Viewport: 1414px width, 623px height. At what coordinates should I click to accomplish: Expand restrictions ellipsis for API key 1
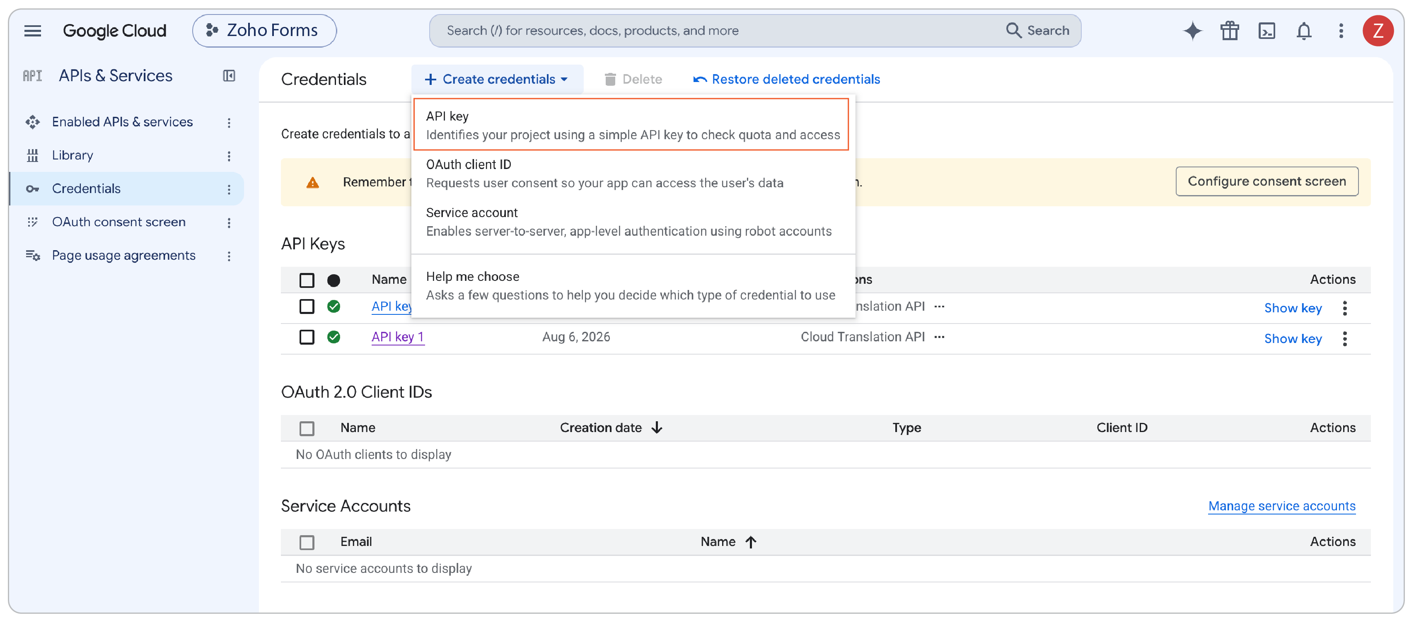click(939, 337)
